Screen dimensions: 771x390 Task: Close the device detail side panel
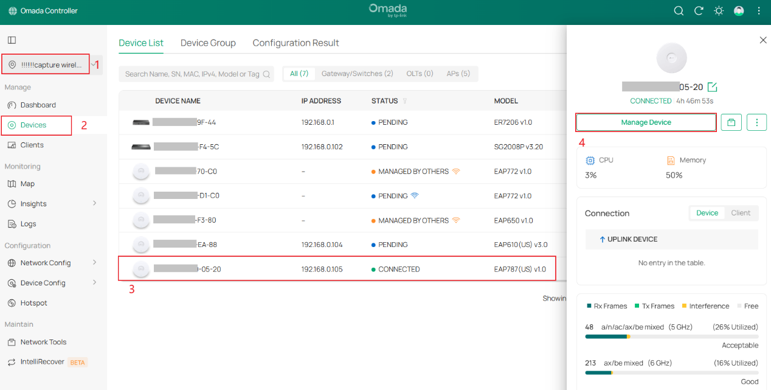(x=763, y=40)
